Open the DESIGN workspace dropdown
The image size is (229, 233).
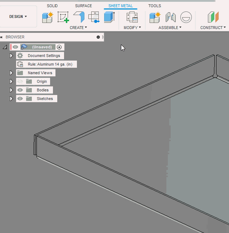(x=18, y=16)
